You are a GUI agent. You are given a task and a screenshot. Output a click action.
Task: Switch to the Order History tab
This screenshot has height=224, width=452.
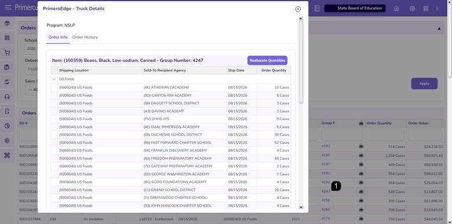[x=85, y=37]
